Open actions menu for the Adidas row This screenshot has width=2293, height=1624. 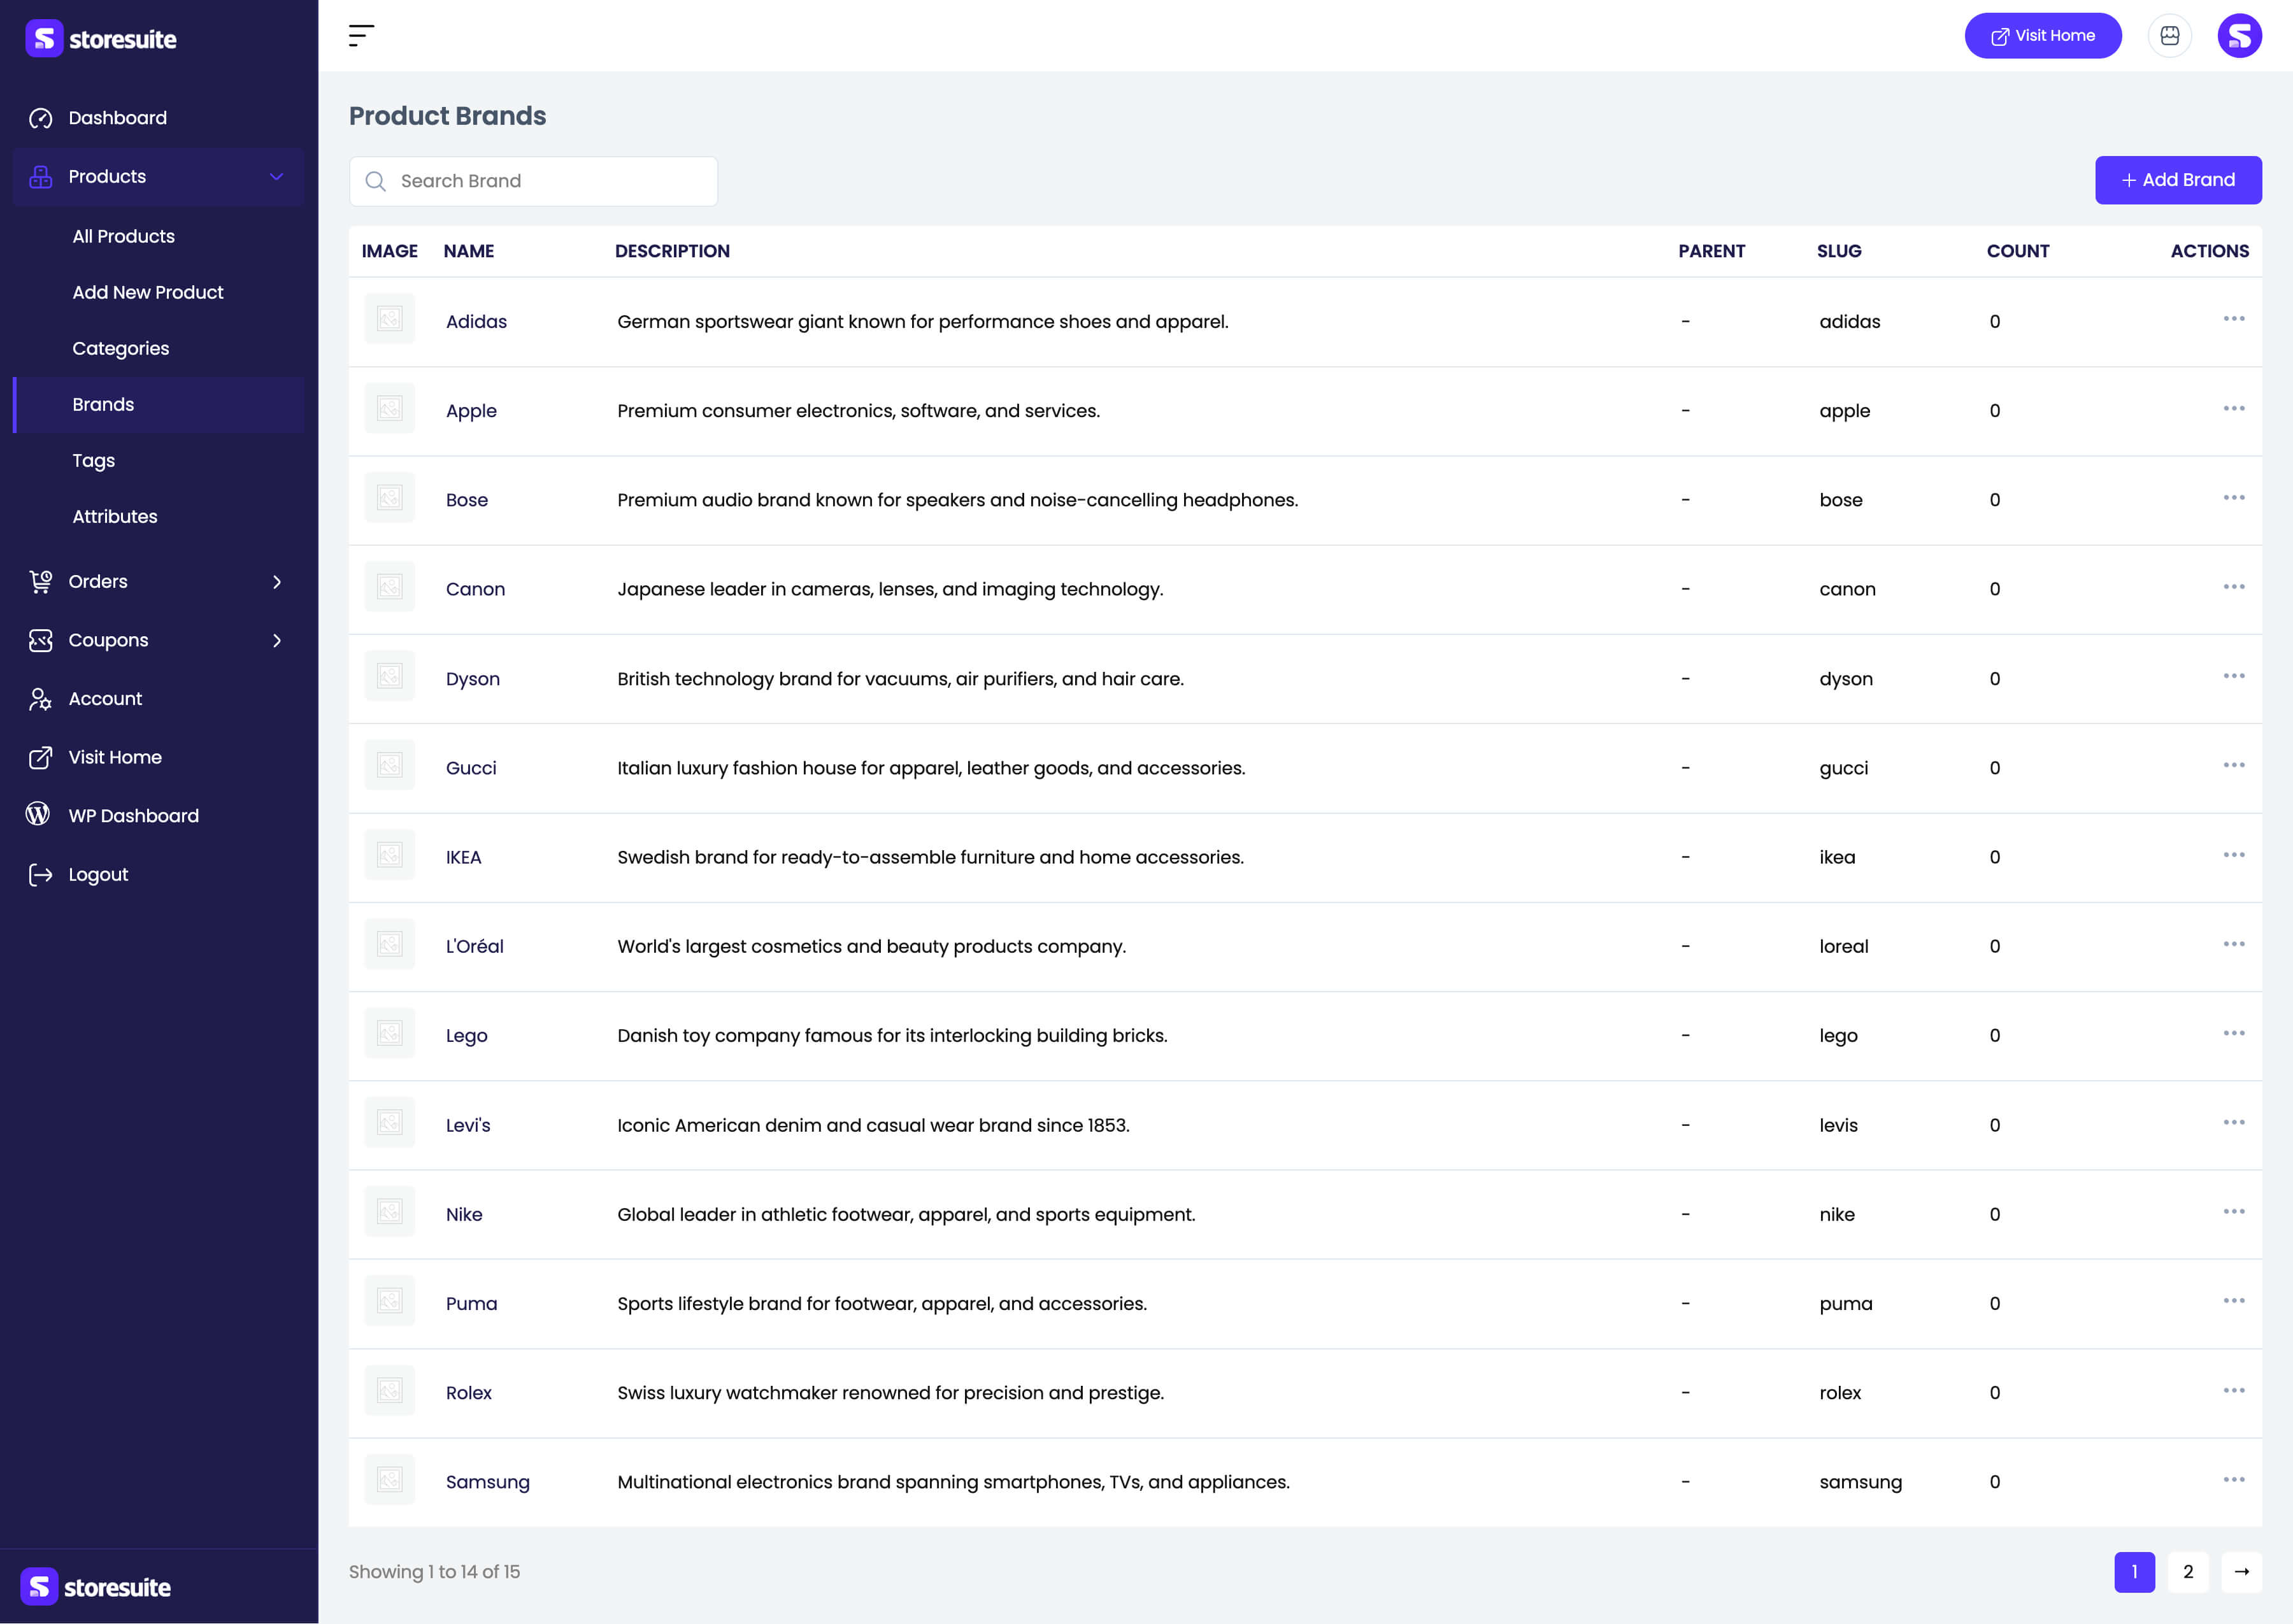coord(2233,319)
